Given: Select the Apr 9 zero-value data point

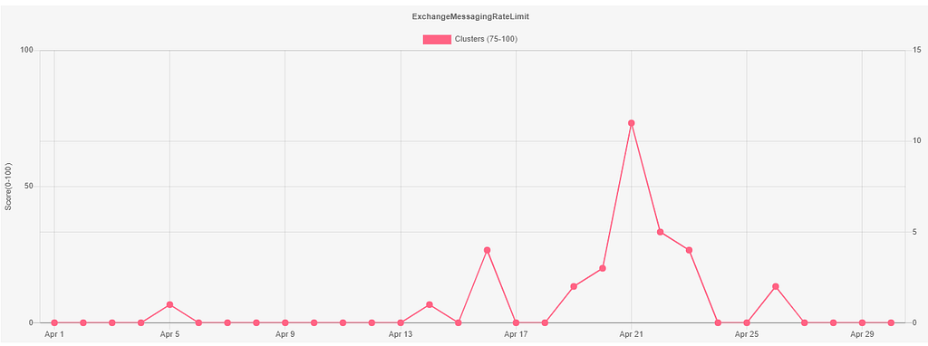Looking at the screenshot, I should [285, 323].
